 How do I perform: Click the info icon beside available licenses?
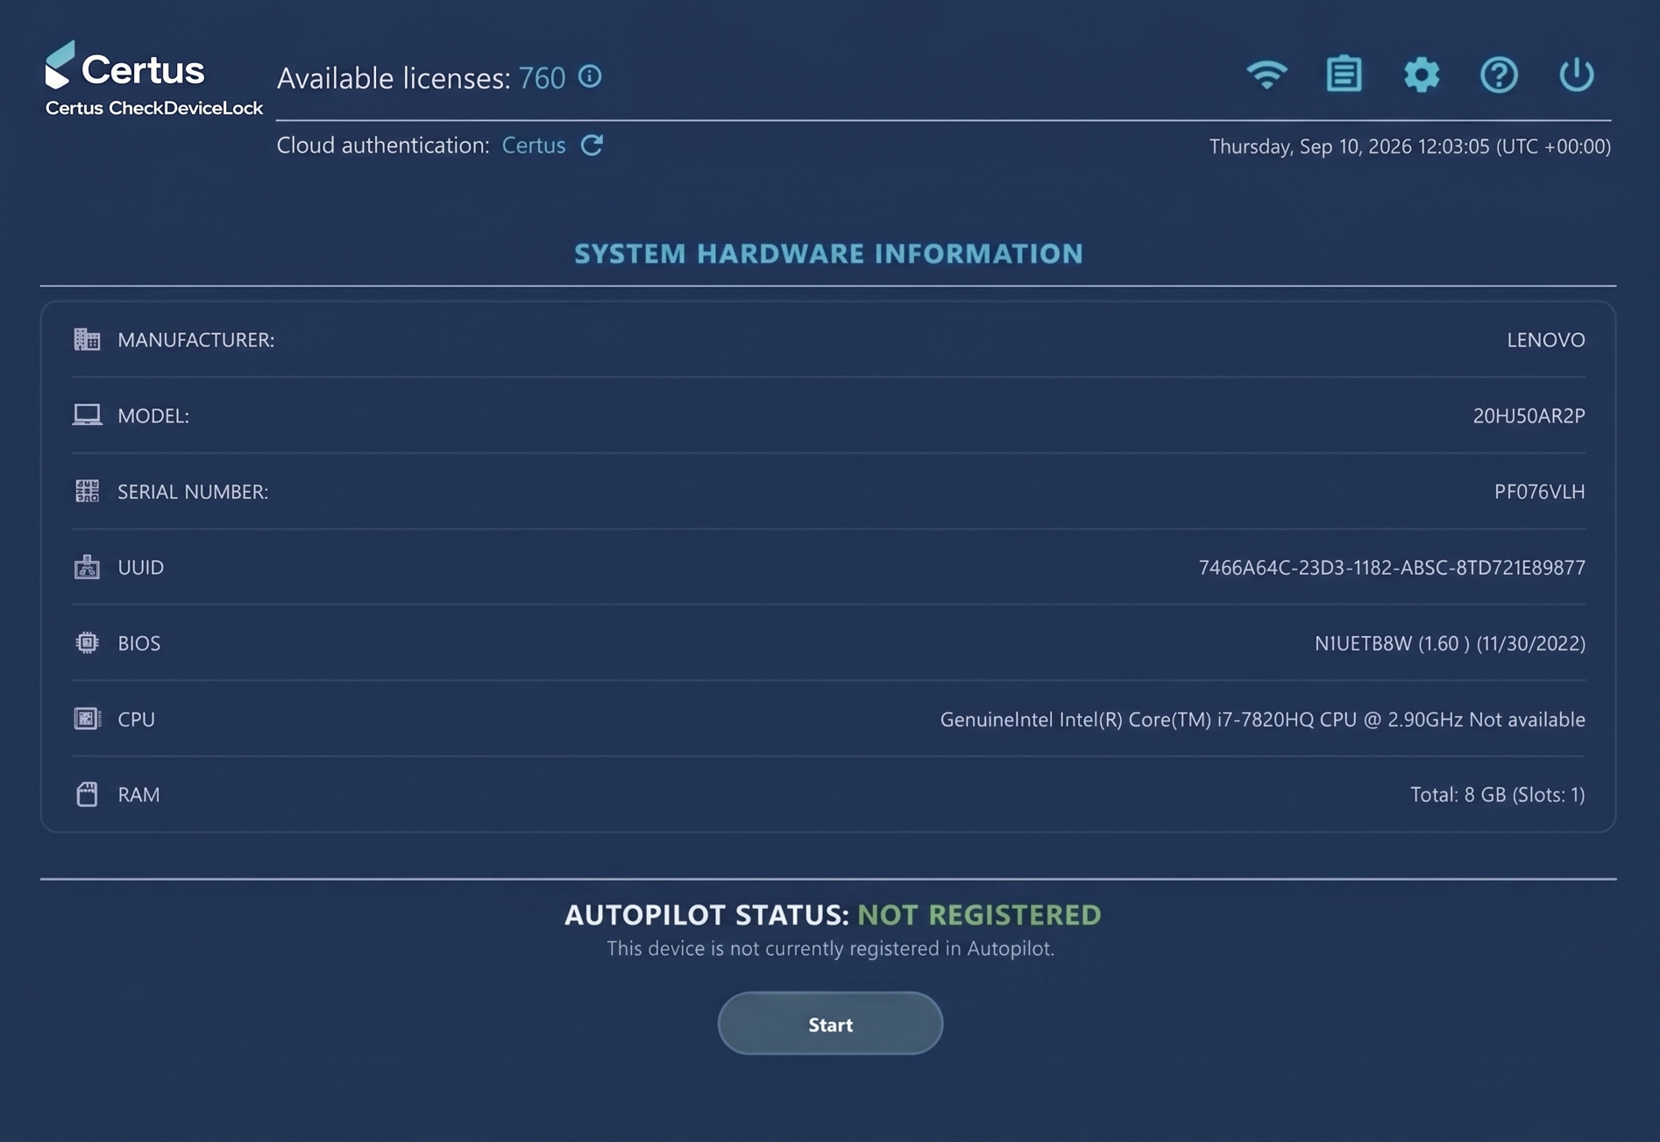590,76
